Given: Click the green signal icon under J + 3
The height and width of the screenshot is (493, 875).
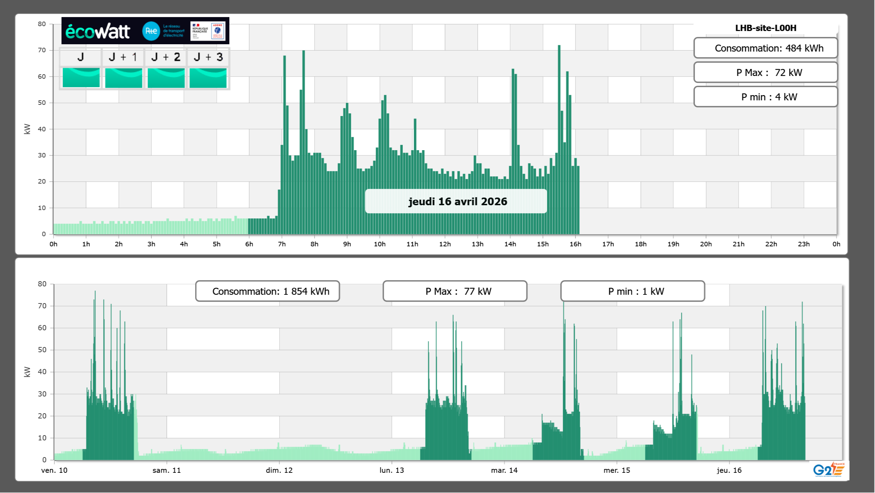Looking at the screenshot, I should [x=208, y=78].
